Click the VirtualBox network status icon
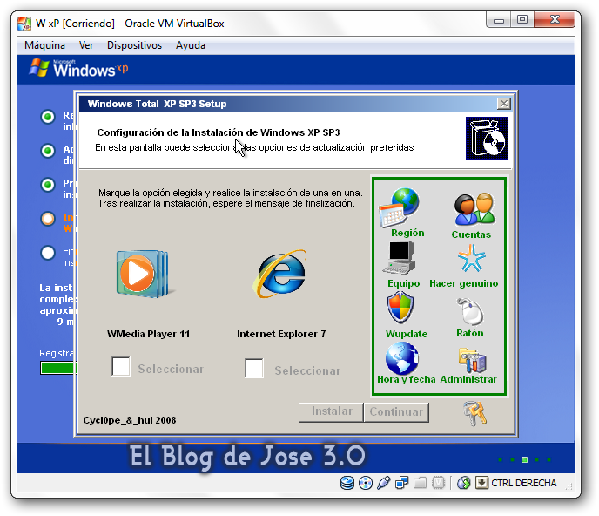The image size is (599, 516). [401, 483]
